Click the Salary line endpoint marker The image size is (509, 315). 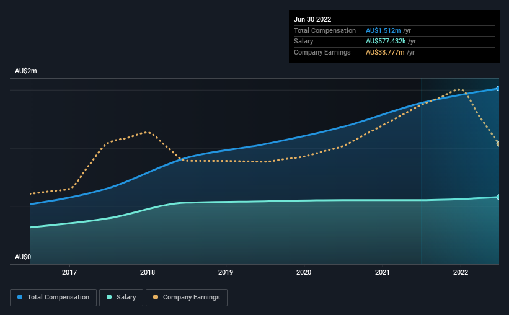point(498,197)
